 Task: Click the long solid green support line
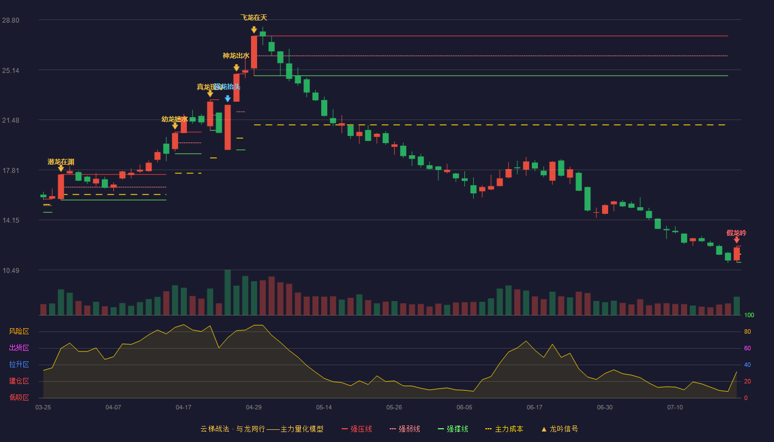point(491,76)
